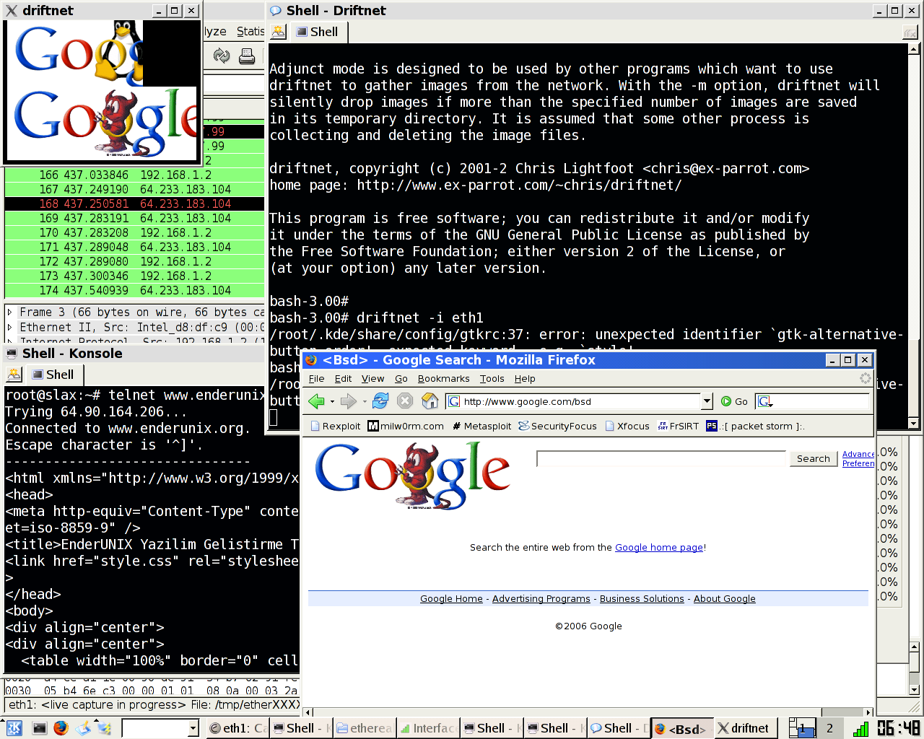The height and width of the screenshot is (739, 924).
Task: Open the Advanced search link
Action: 858,454
